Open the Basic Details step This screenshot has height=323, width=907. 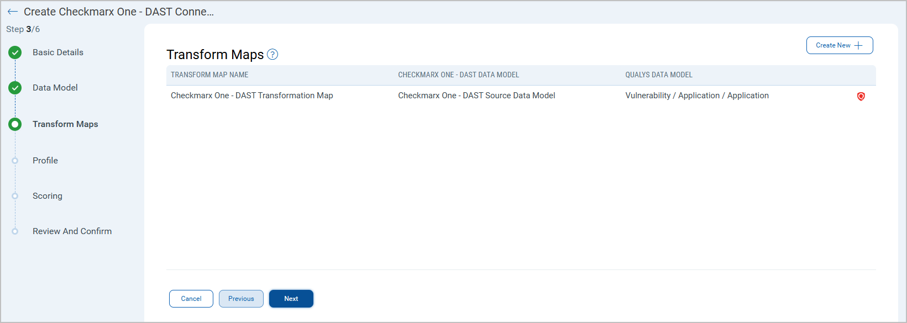click(x=58, y=52)
